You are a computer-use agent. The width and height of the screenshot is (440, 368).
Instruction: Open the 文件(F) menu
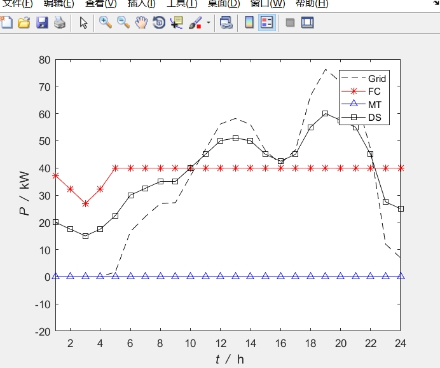[x=17, y=4]
